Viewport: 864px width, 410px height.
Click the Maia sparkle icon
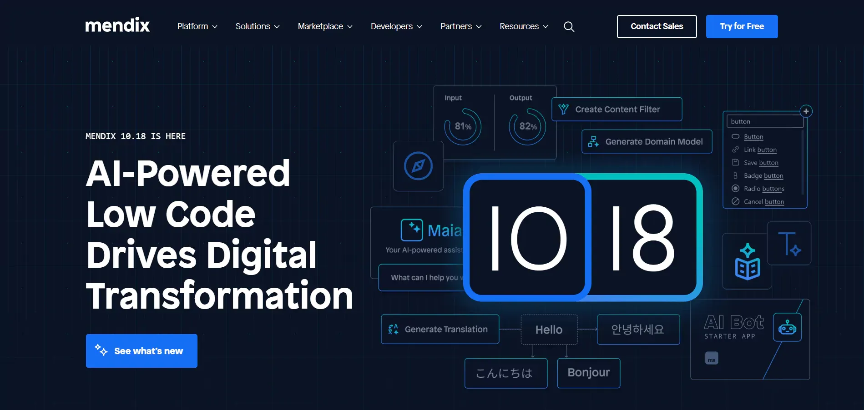(x=412, y=230)
